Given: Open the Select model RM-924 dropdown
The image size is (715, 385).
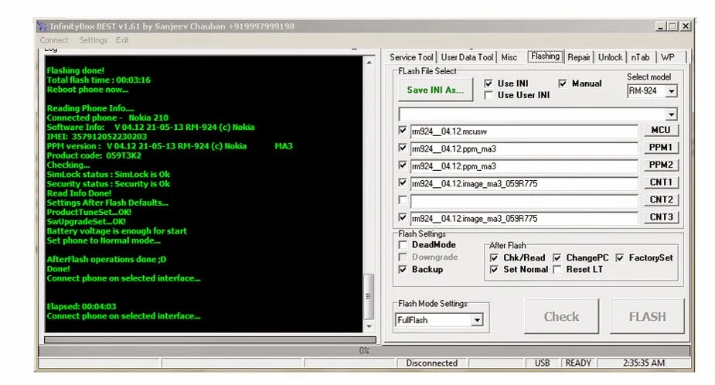Looking at the screenshot, I should click(x=671, y=91).
